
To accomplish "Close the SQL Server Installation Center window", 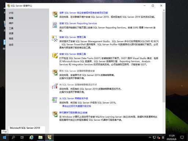I will 161,6.
